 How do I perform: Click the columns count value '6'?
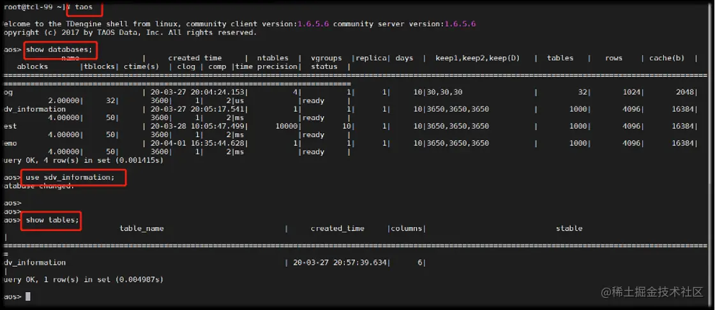click(x=420, y=263)
